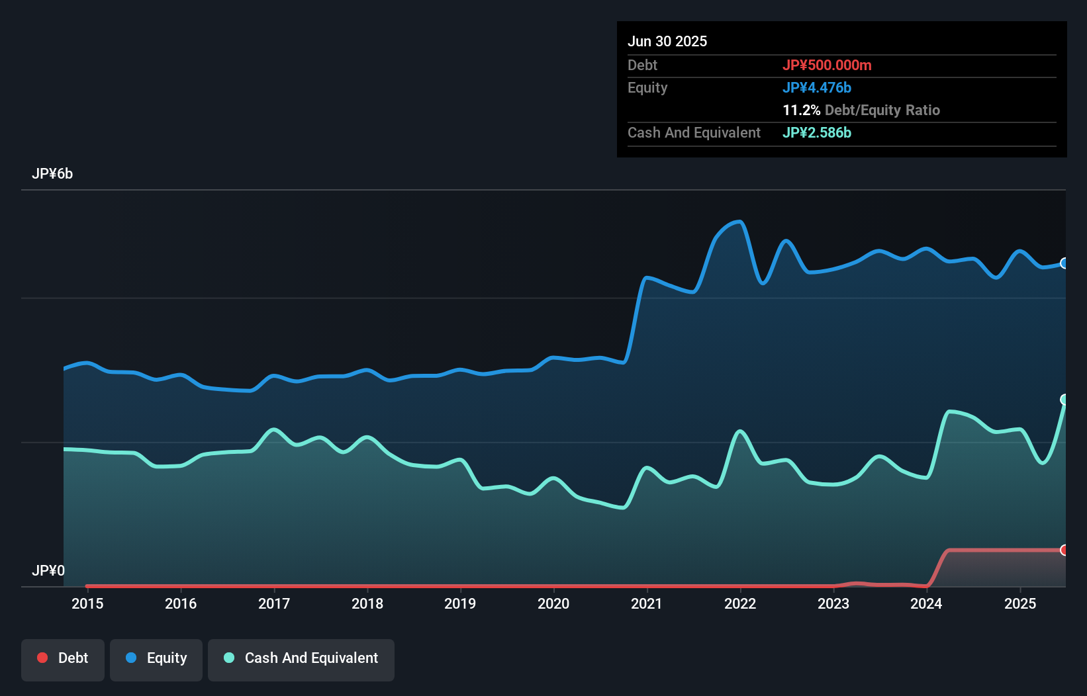Select the Equity line endpoint marker
This screenshot has height=696, width=1087.
tap(1064, 263)
